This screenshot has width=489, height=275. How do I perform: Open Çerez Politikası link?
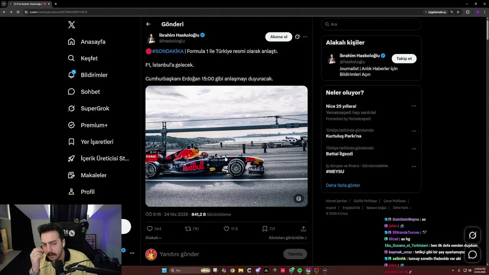pyautogui.click(x=394, y=201)
